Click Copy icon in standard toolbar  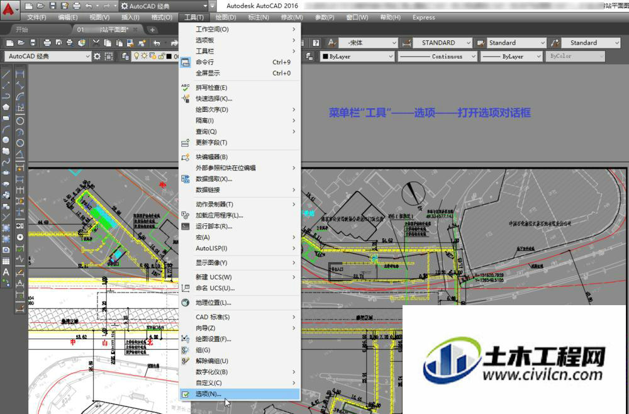[x=108, y=43]
